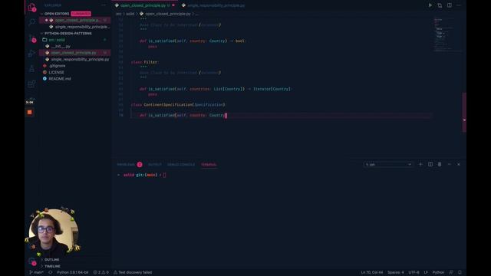Expand the Timeline section
491x276 pixels.
point(52,266)
